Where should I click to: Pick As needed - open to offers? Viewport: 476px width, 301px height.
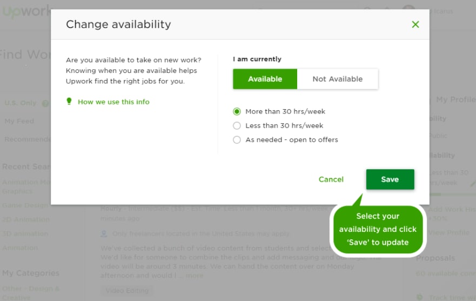(x=237, y=140)
